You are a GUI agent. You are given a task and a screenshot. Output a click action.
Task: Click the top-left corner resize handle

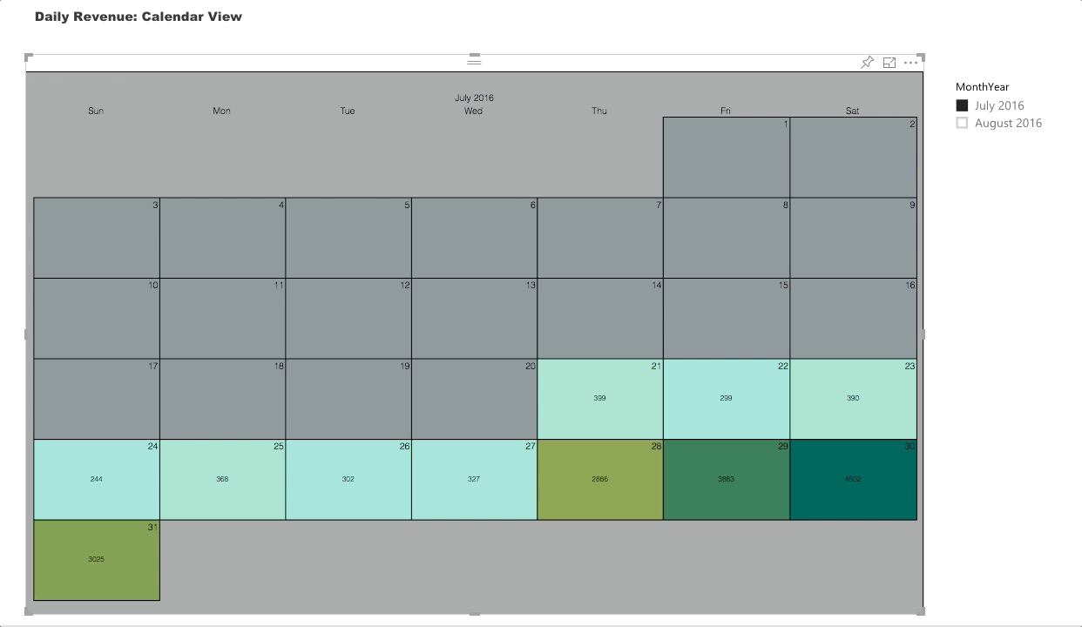[x=29, y=57]
